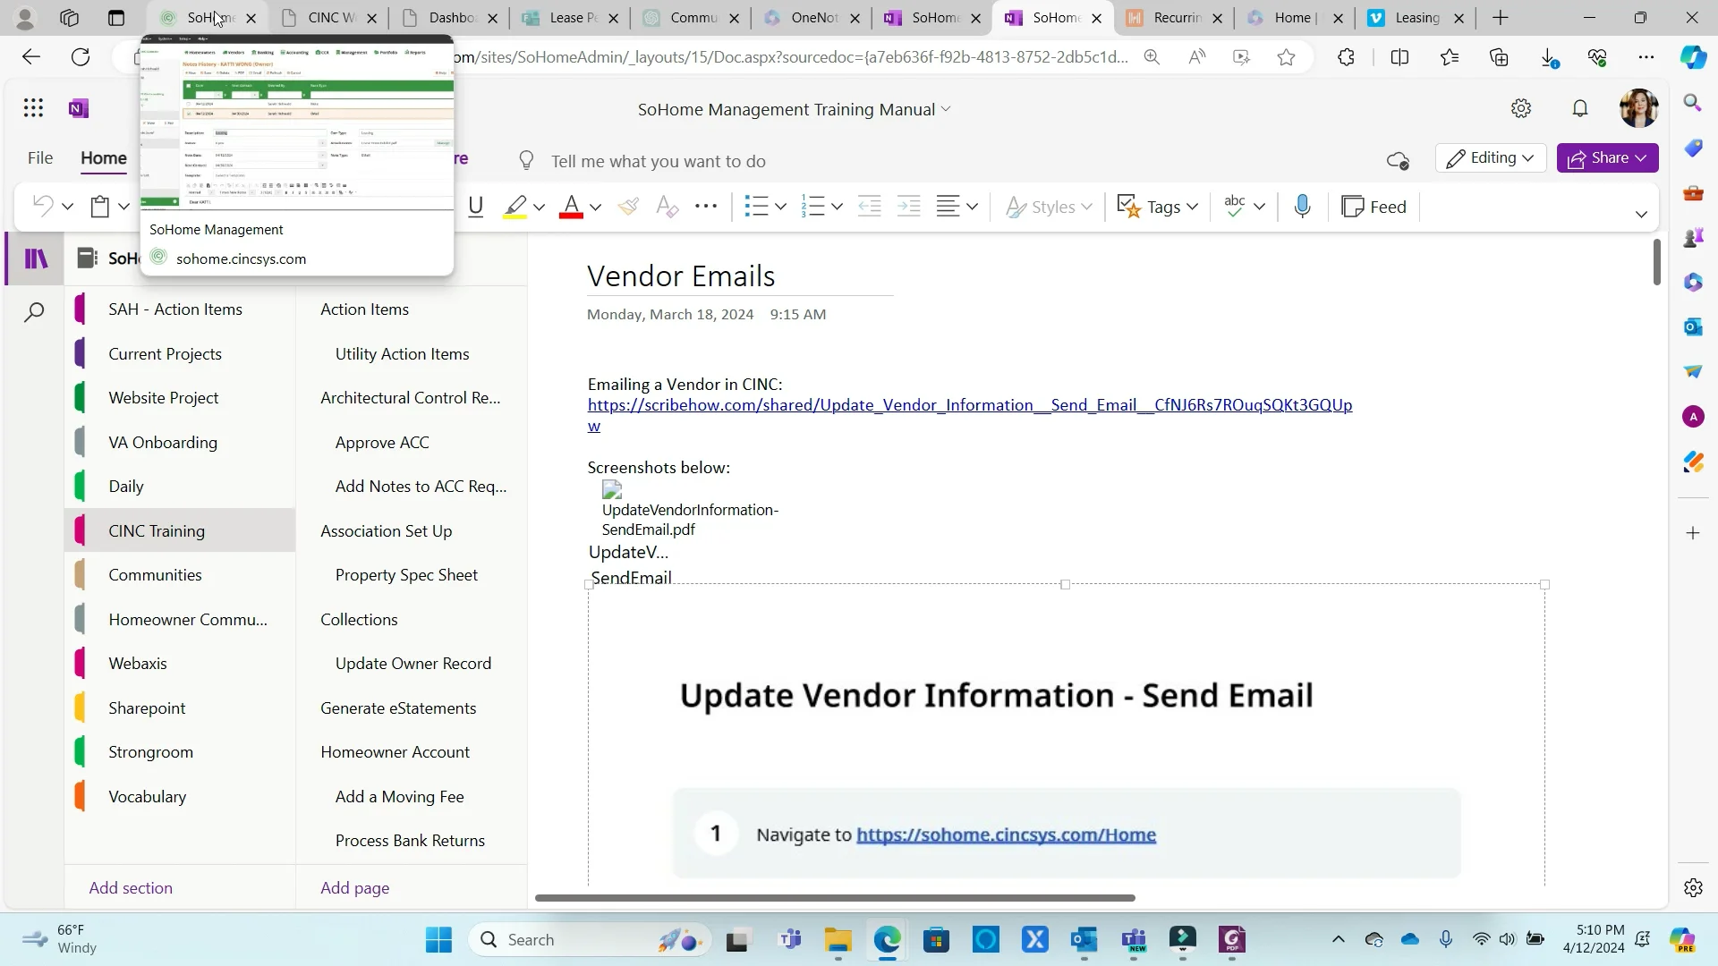Click the Add page button

(x=353, y=887)
